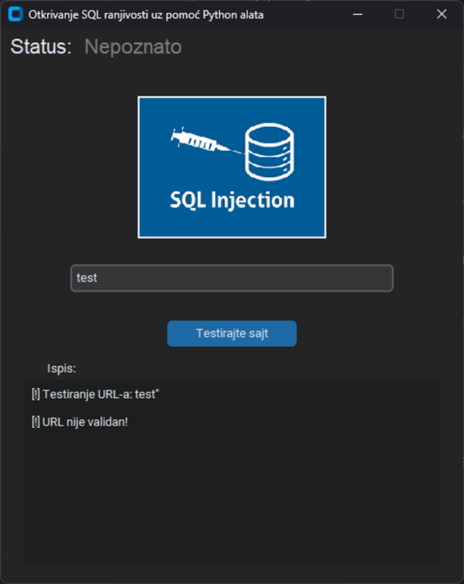Select the blue logo panel border
Image resolution: width=464 pixels, height=584 pixels.
pyautogui.click(x=231, y=97)
